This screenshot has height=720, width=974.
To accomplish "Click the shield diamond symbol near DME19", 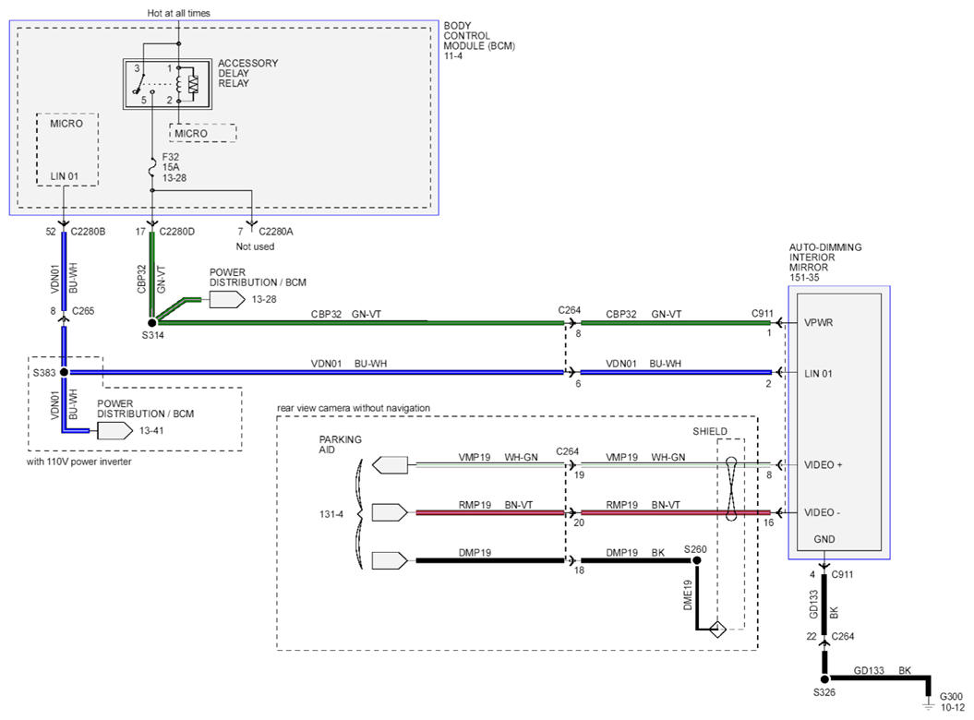I will [x=717, y=630].
